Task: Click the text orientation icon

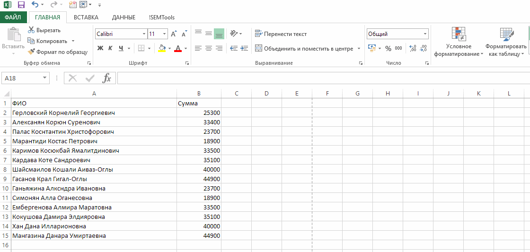Action: tap(234, 33)
